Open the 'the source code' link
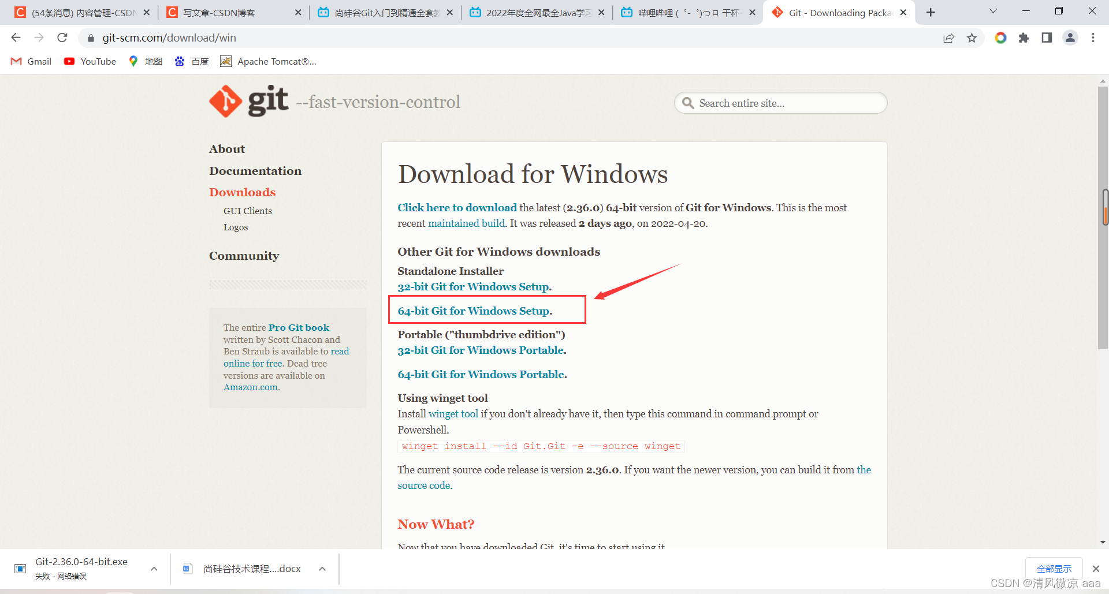Image resolution: width=1109 pixels, height=594 pixels. [x=634, y=477]
